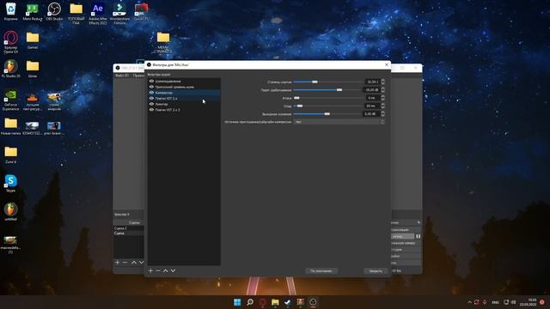Move selected filter down in filter list
Image resolution: width=550 pixels, height=309 pixels.
[x=173, y=271]
